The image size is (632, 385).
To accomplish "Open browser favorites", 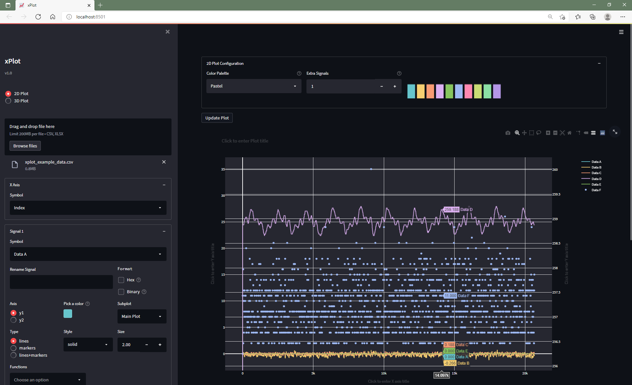I will (x=578, y=17).
